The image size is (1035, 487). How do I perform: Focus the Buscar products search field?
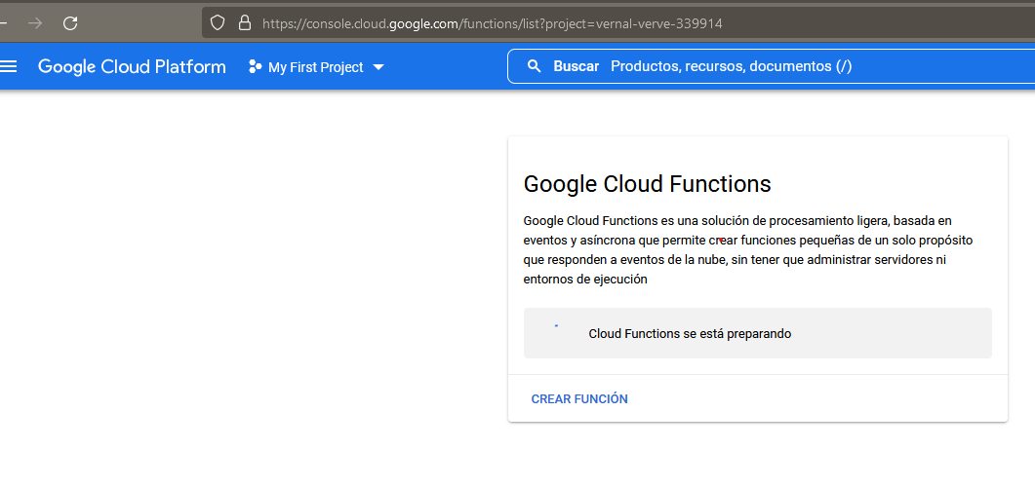pos(771,66)
